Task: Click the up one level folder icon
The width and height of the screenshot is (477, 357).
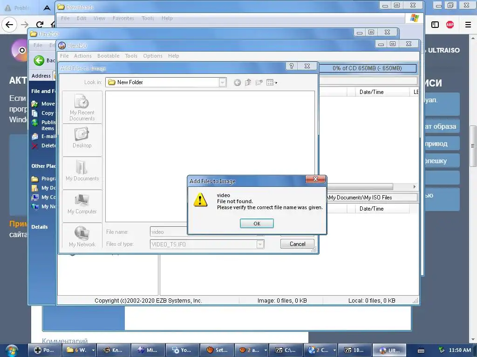Action: pyautogui.click(x=248, y=83)
